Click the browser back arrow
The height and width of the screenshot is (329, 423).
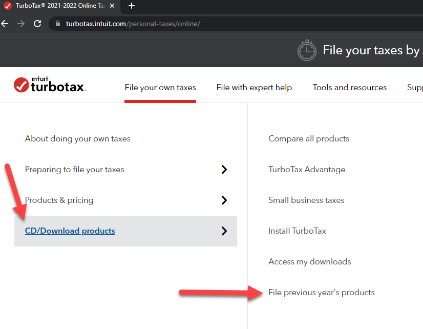tap(5, 24)
